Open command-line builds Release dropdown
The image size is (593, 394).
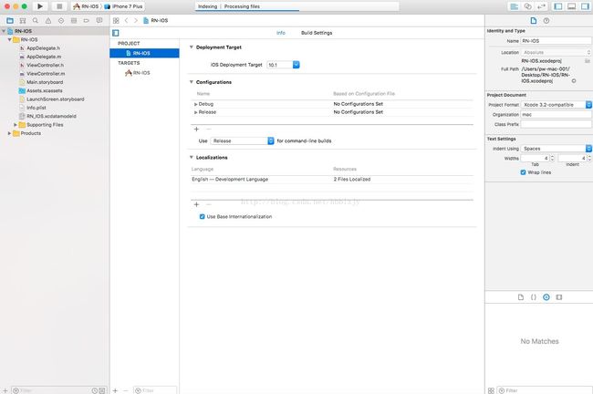click(242, 140)
